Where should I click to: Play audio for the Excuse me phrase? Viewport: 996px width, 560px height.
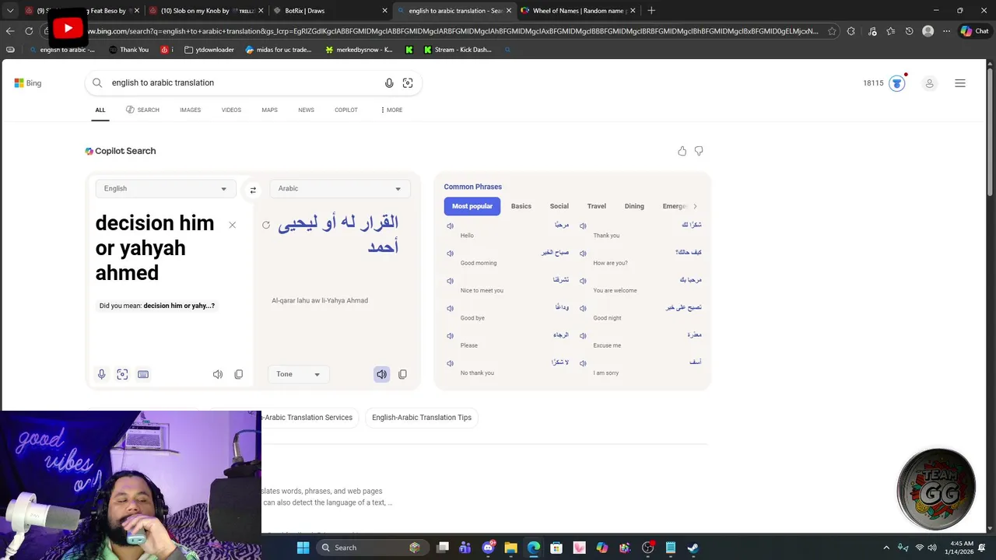[x=583, y=336]
